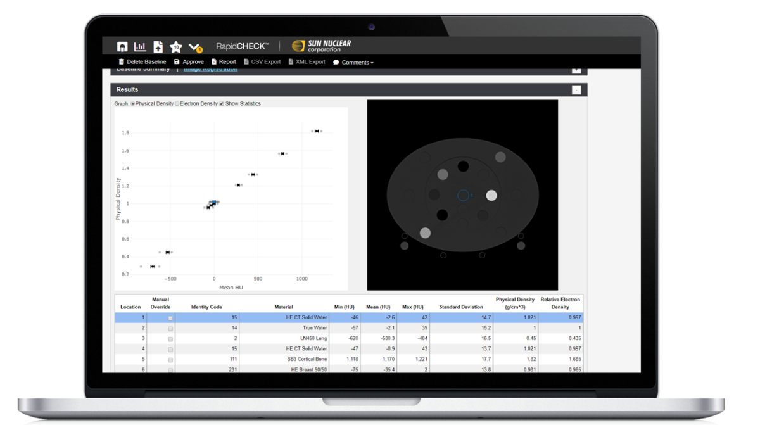
Task: Click the bright white insert on CT image
Action: (x=491, y=196)
